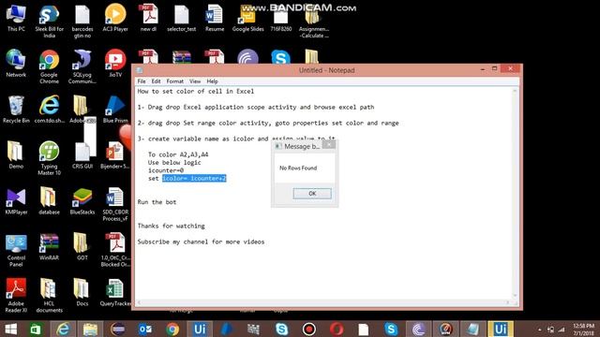This screenshot has height=337, width=600.
Task: Launch Google Chrome from desktop
Action: (x=49, y=66)
